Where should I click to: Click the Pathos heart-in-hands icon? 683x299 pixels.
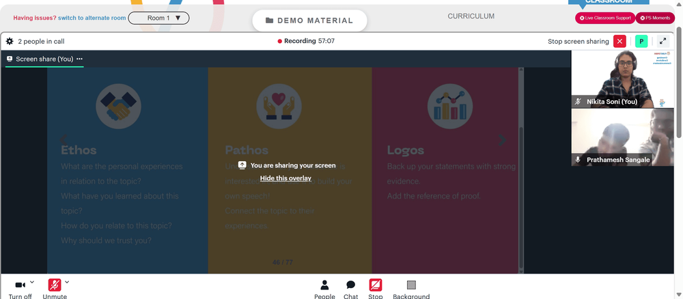279,106
